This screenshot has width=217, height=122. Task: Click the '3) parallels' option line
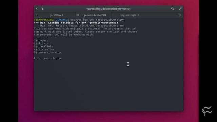pyautogui.click(x=43, y=46)
